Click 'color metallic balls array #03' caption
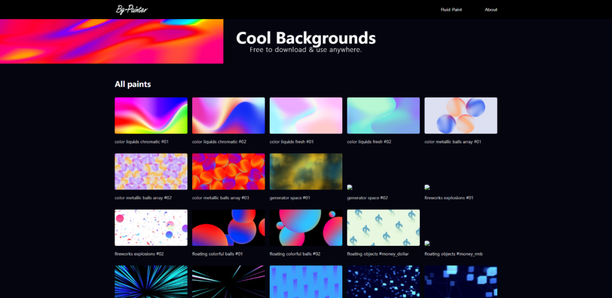This screenshot has height=298, width=612. pyautogui.click(x=220, y=198)
